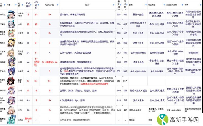The image size is (203, 126).
Task: Select the cell 速度霸凌的拼图，但自身性能堪忧
Action: pyautogui.click(x=87, y=62)
